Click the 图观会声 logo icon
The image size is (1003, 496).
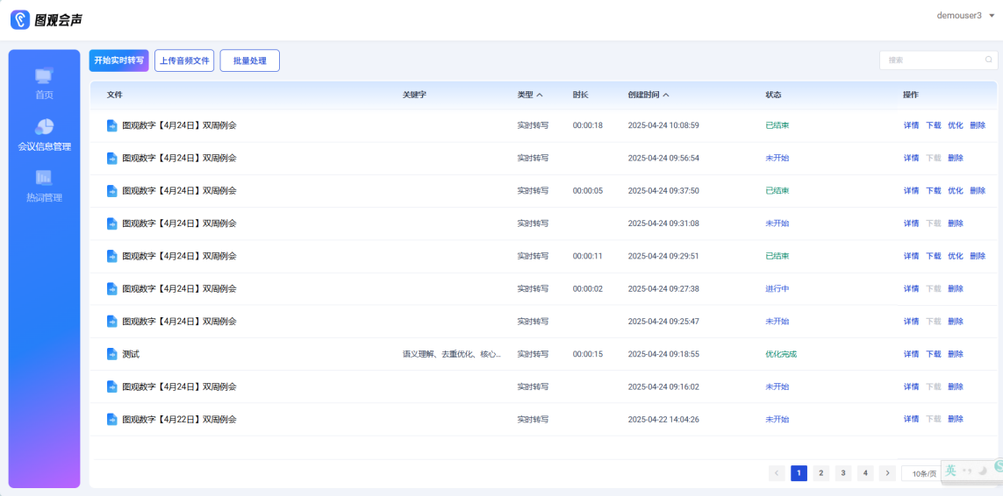point(20,19)
